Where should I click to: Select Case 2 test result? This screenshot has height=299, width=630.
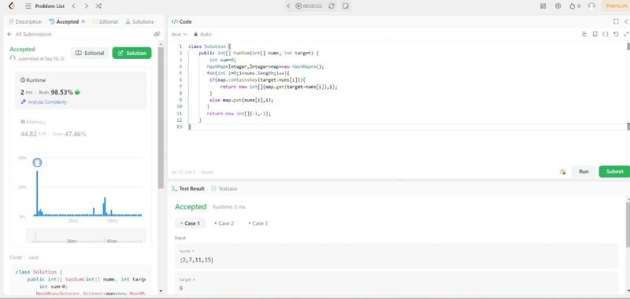pos(224,223)
